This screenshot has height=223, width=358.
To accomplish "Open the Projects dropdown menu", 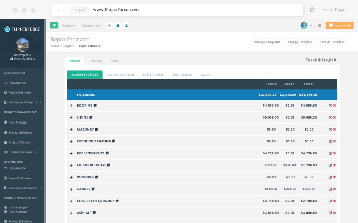I will [68, 25].
